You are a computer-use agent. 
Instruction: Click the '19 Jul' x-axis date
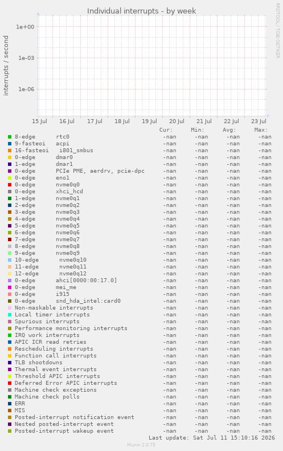pos(149,121)
